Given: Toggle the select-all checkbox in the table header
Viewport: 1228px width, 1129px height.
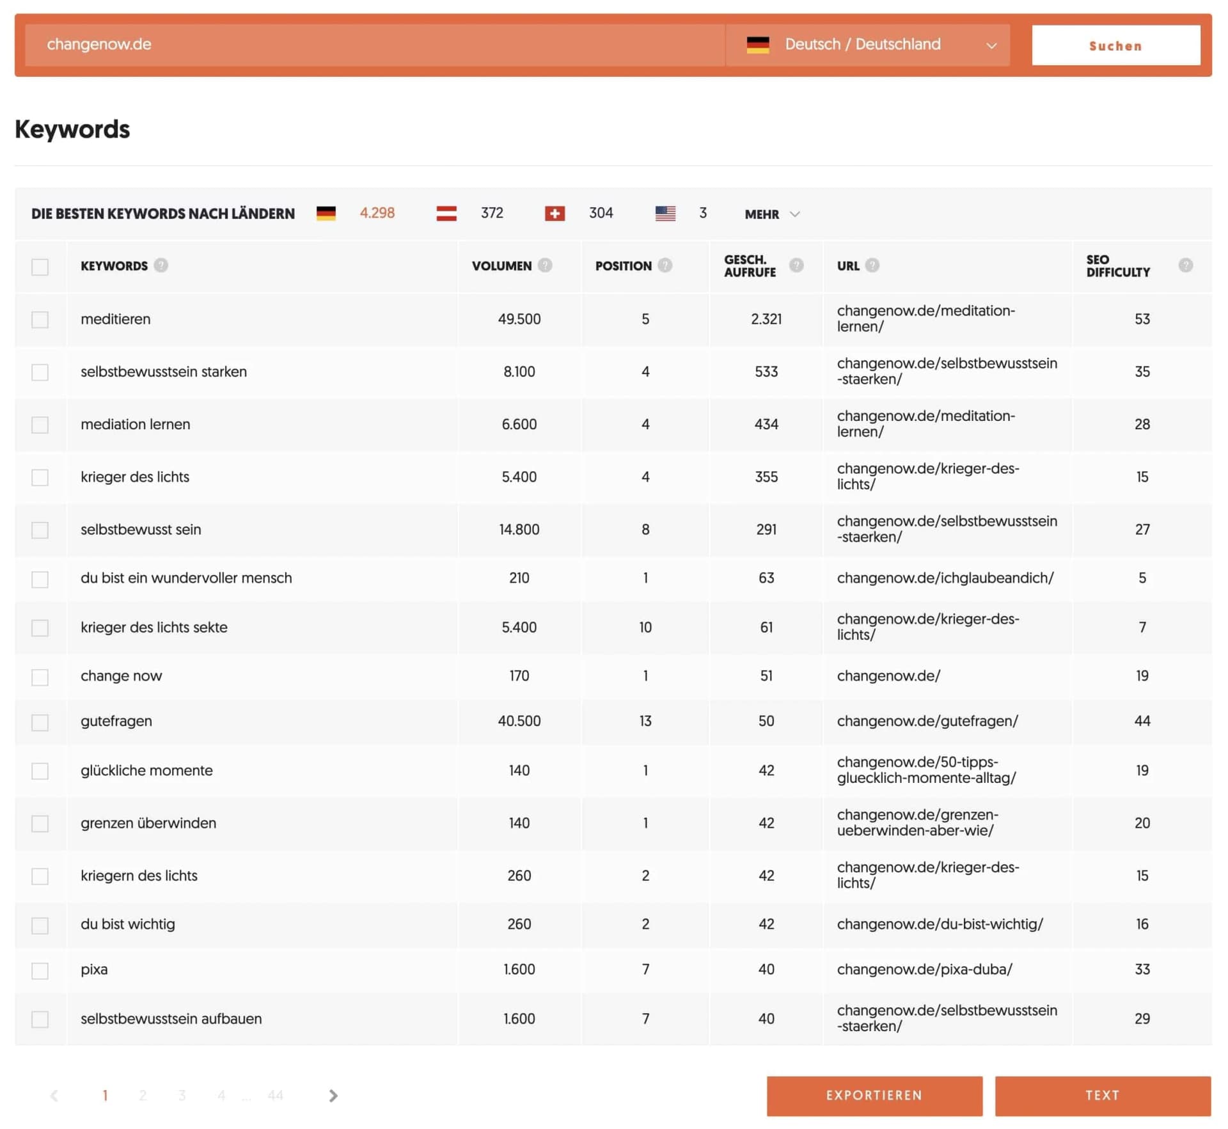Looking at the screenshot, I should (40, 266).
